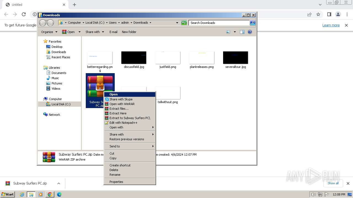Click the Learn more link in Chrome
The height and width of the screenshot is (198, 353).
pos(331,25)
